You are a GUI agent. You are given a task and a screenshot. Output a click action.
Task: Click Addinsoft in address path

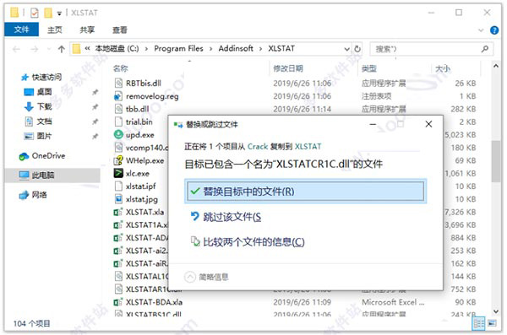(236, 48)
